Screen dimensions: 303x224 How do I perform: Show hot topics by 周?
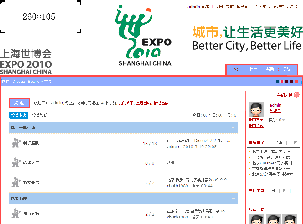[284, 191]
